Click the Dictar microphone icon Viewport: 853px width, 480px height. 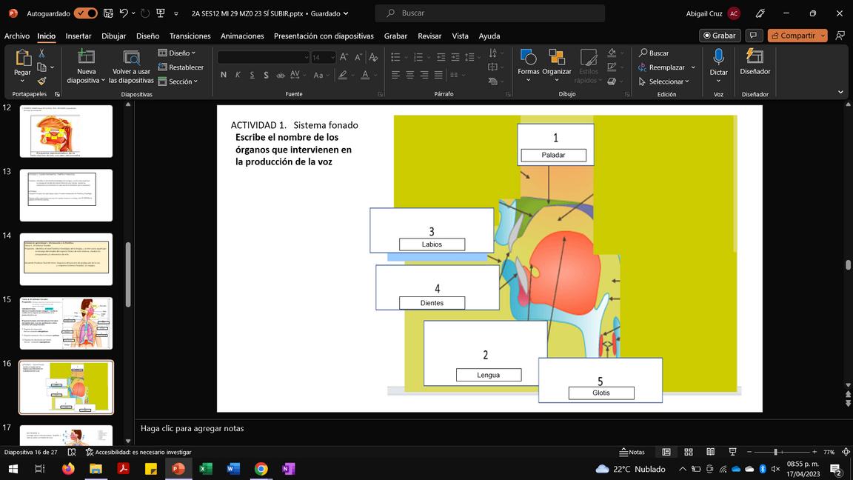(x=718, y=59)
